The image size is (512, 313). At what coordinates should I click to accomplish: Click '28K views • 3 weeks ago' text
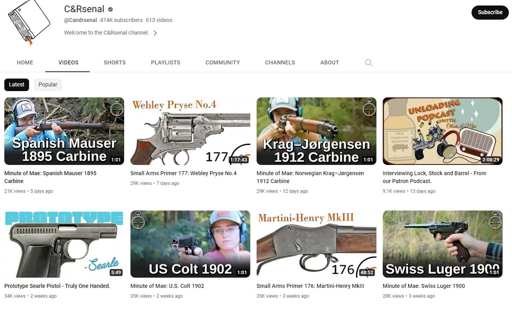point(409,296)
